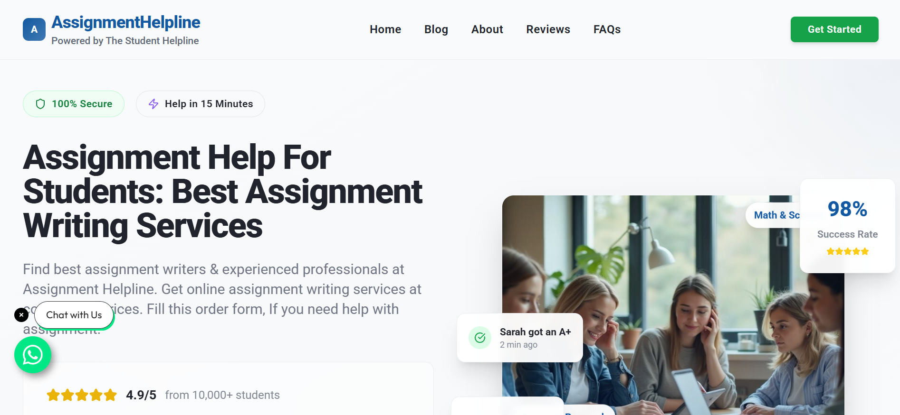
Task: Click the shield icon in 100% Secure badge
Action: pos(40,104)
